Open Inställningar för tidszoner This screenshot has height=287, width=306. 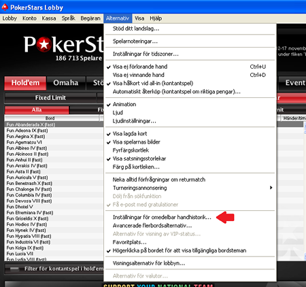coord(190,54)
